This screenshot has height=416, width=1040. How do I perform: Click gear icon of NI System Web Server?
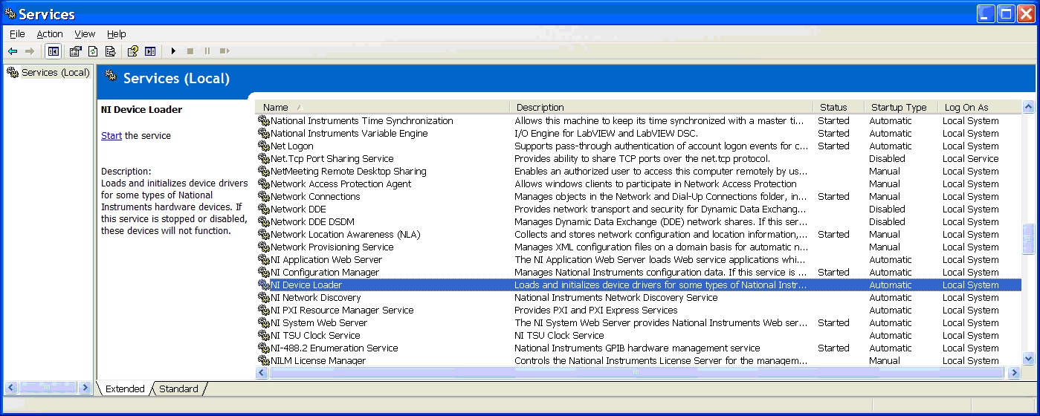coord(264,323)
